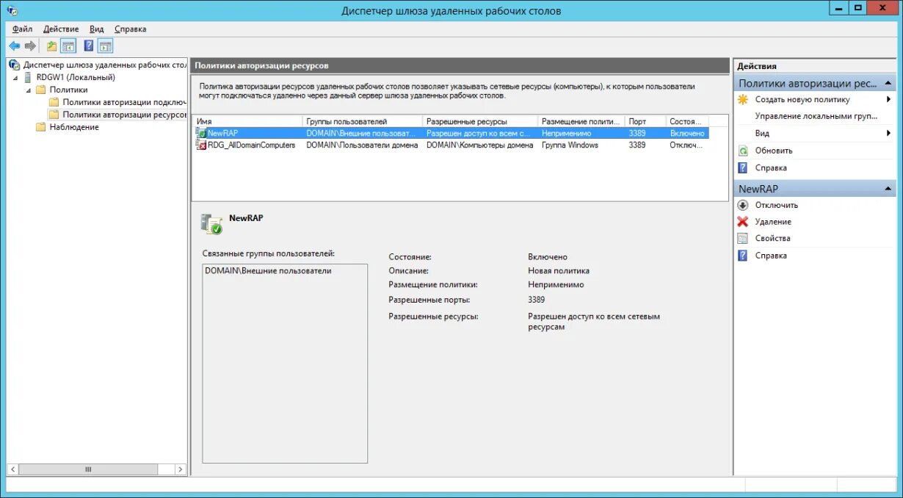Screen dimensions: 903x498
Task: Click DOMAIN\Компьютеры домена cell
Action: (x=479, y=145)
